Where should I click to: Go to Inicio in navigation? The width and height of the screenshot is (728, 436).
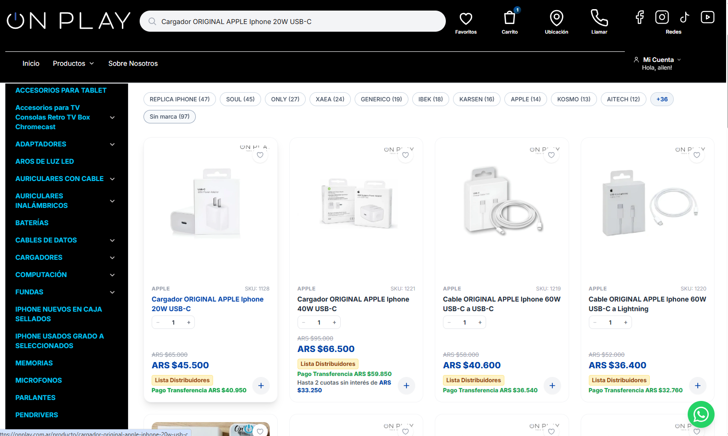pyautogui.click(x=31, y=63)
